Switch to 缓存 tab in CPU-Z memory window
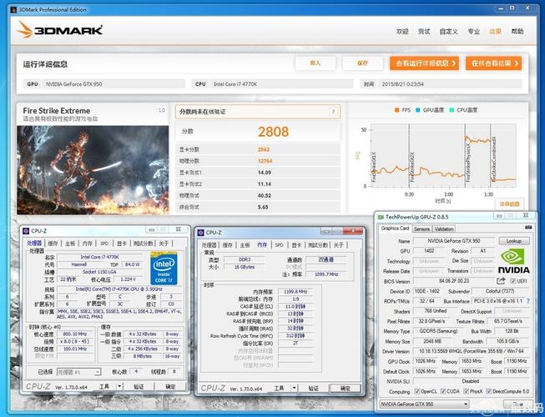This screenshot has height=417, width=545. click(x=228, y=245)
